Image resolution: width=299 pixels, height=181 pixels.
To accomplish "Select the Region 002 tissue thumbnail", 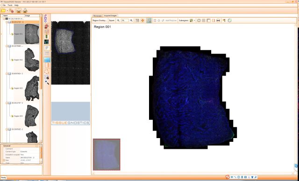I will [x=32, y=60].
